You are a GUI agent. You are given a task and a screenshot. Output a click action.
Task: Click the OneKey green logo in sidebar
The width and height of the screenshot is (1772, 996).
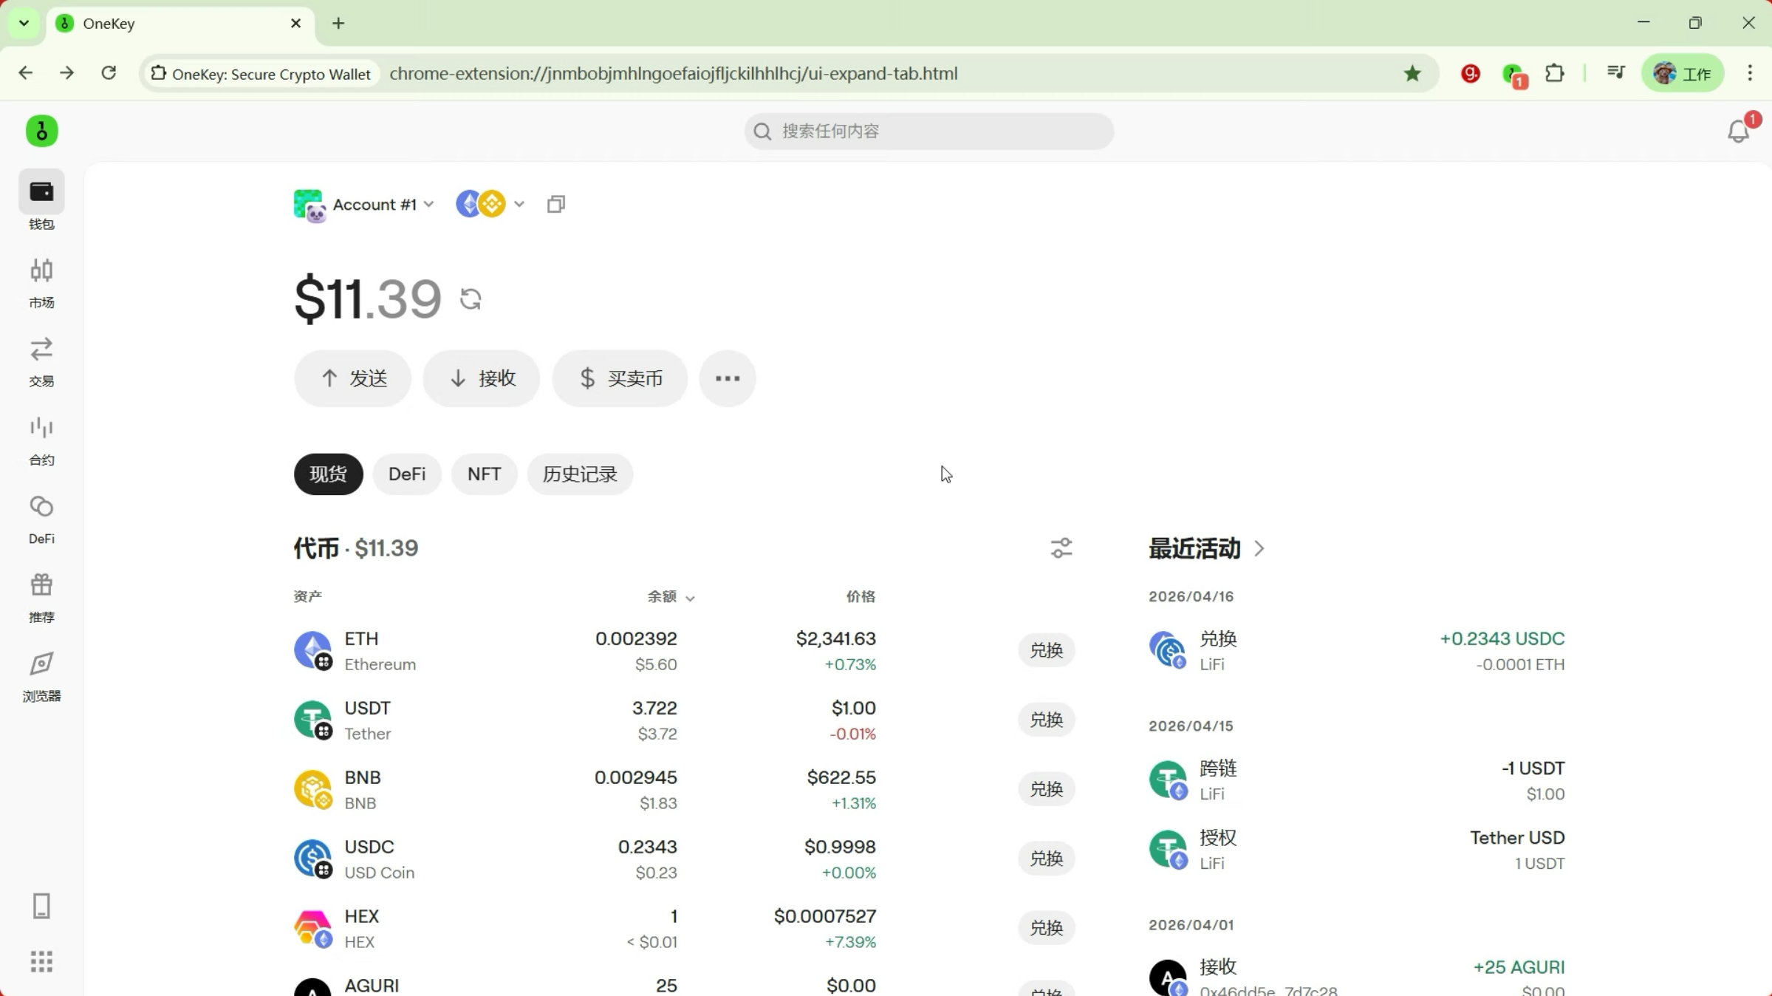point(42,131)
